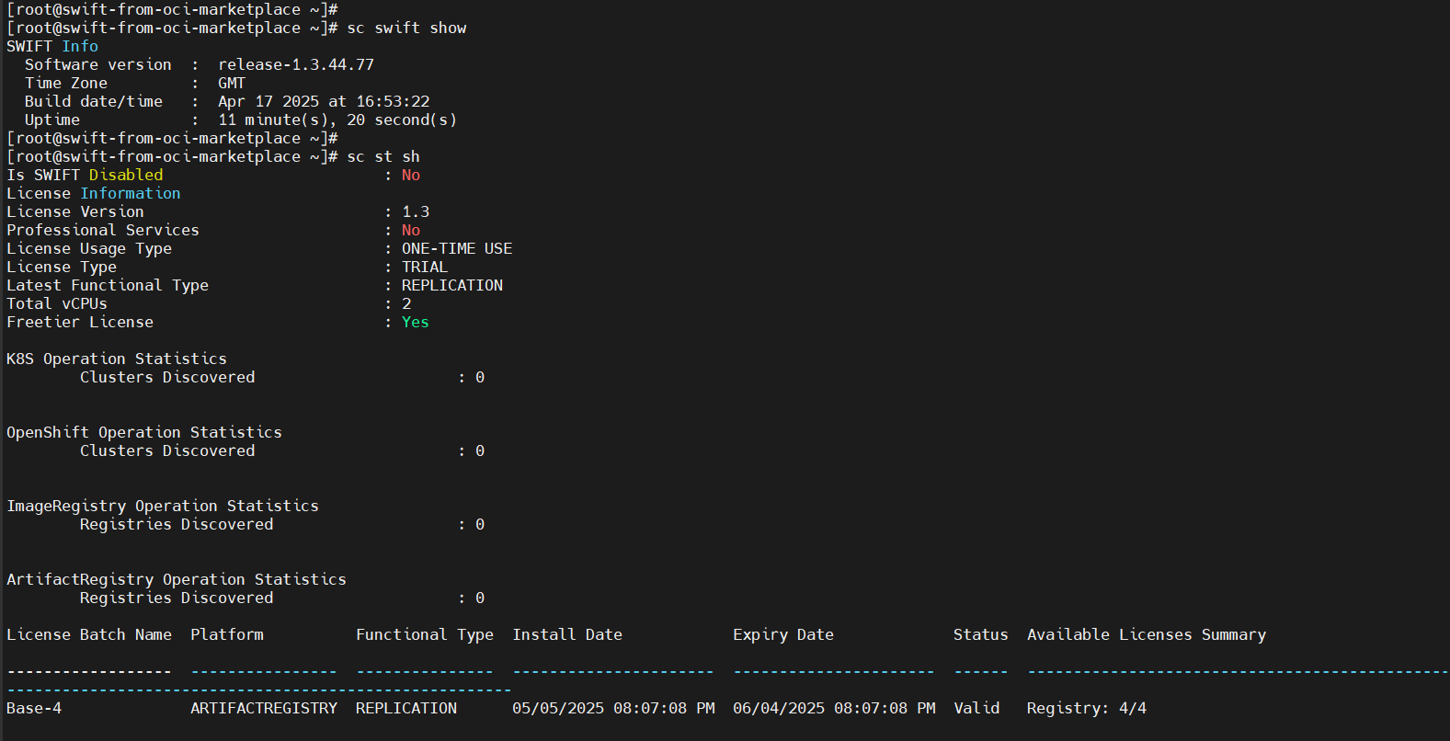The height and width of the screenshot is (741, 1450).
Task: Select the 'License Information' heading
Action: [x=94, y=193]
